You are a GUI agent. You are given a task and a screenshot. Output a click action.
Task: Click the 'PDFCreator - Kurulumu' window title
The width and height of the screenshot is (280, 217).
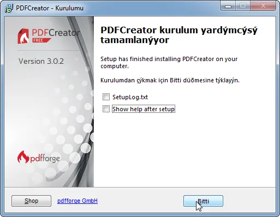tap(50, 8)
